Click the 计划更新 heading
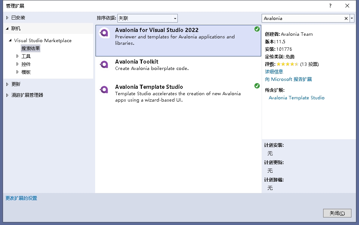Screen dimensions: 359x225 (x=274, y=163)
